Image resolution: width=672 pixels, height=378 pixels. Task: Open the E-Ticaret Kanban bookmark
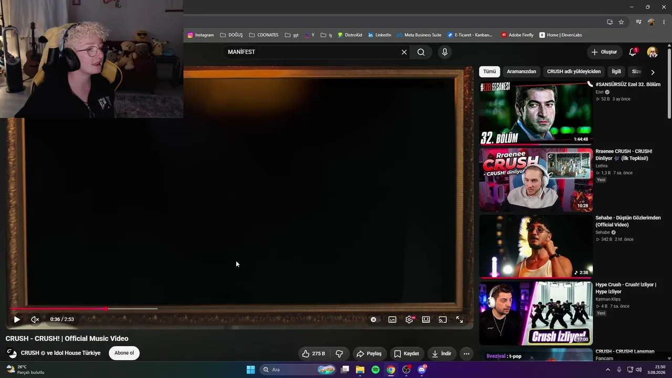tap(470, 35)
